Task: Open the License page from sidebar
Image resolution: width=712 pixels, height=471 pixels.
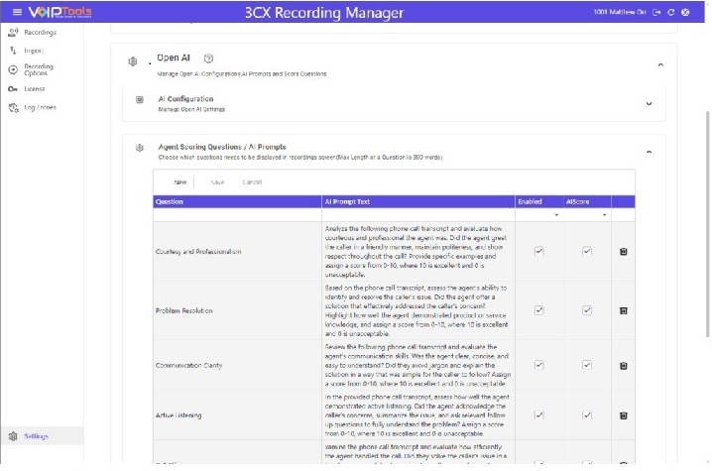Action: pos(35,89)
